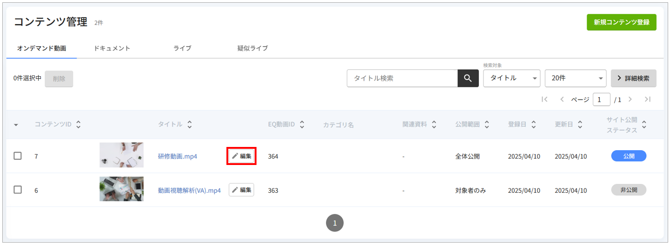Viewport: 670px width, 244px height.
Task: Switch to the 疑似ライブ tab
Action: [x=253, y=48]
